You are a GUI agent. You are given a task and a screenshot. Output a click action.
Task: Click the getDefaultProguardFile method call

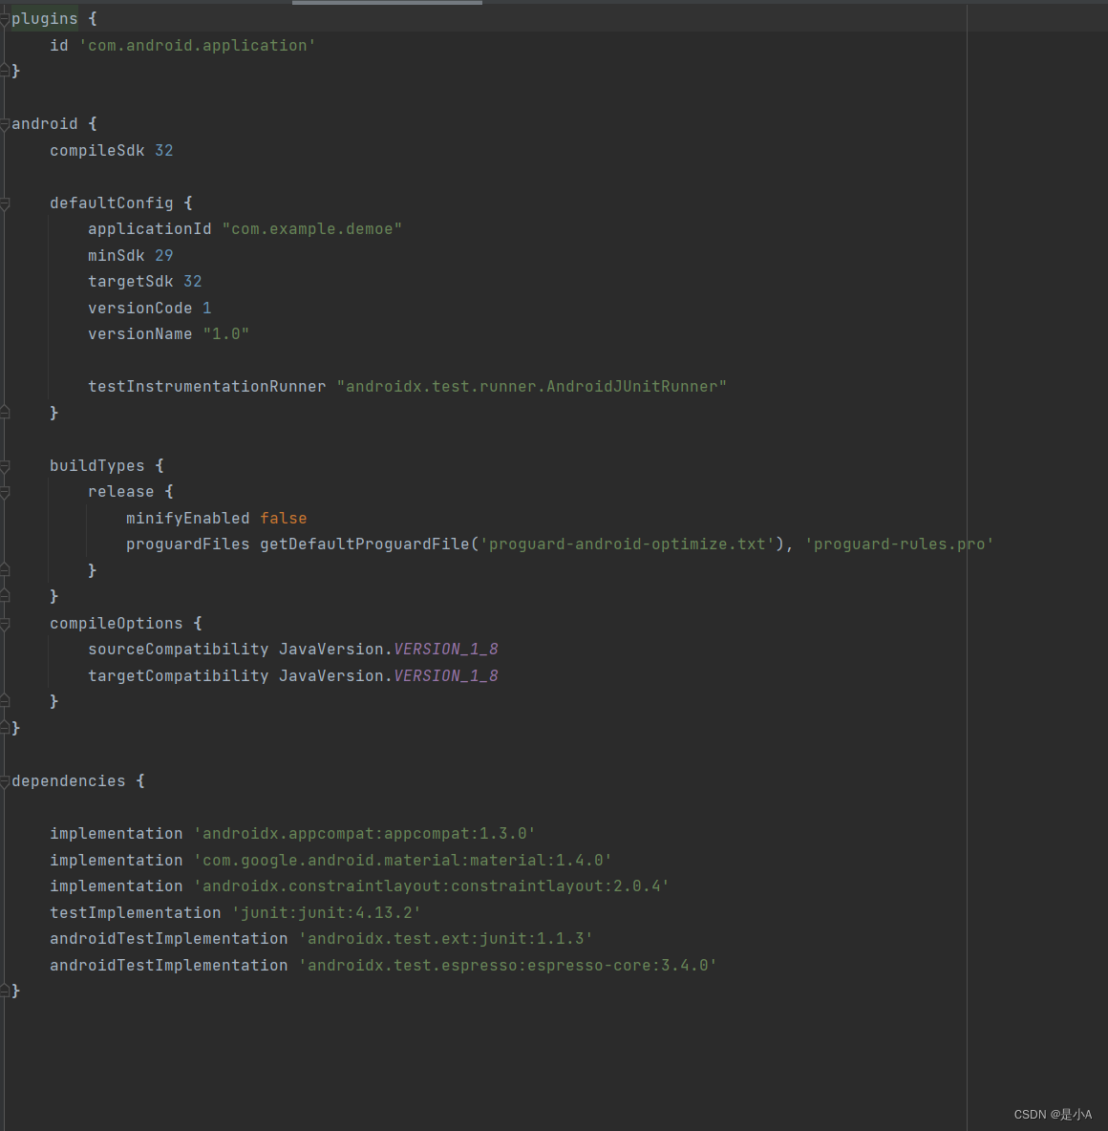pos(365,544)
